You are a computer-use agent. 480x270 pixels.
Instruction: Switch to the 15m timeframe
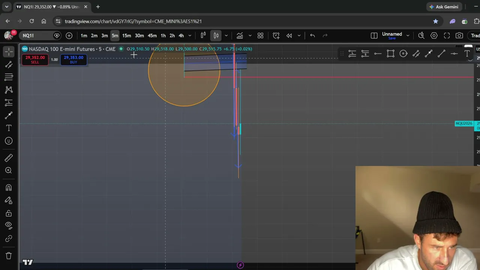click(127, 36)
